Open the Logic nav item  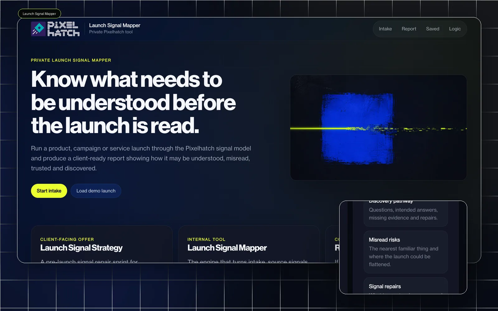point(455,29)
